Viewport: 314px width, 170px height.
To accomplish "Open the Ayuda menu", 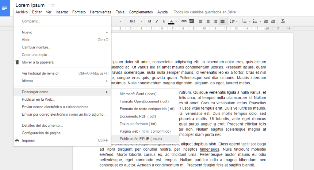I will click(163, 12).
